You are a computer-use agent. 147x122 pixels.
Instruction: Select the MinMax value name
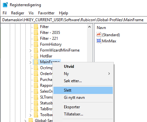pyautogui.click(x=109, y=41)
